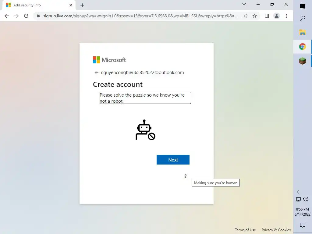The width and height of the screenshot is (312, 234).
Task: Open Chrome side panel
Action: (x=267, y=16)
